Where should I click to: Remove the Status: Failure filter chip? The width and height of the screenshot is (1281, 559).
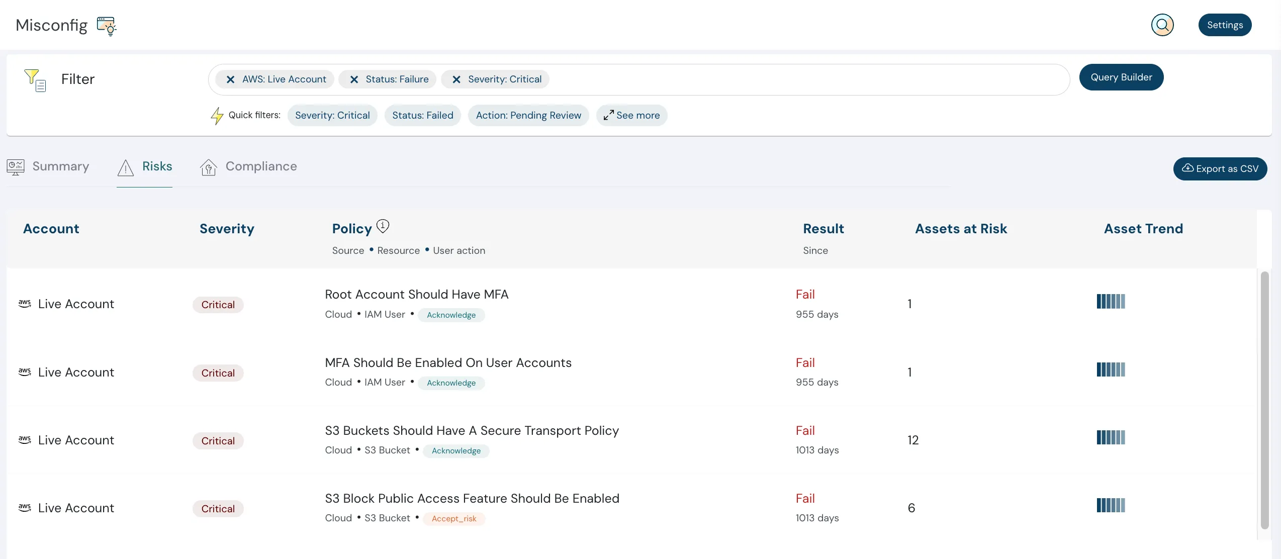pyautogui.click(x=354, y=79)
